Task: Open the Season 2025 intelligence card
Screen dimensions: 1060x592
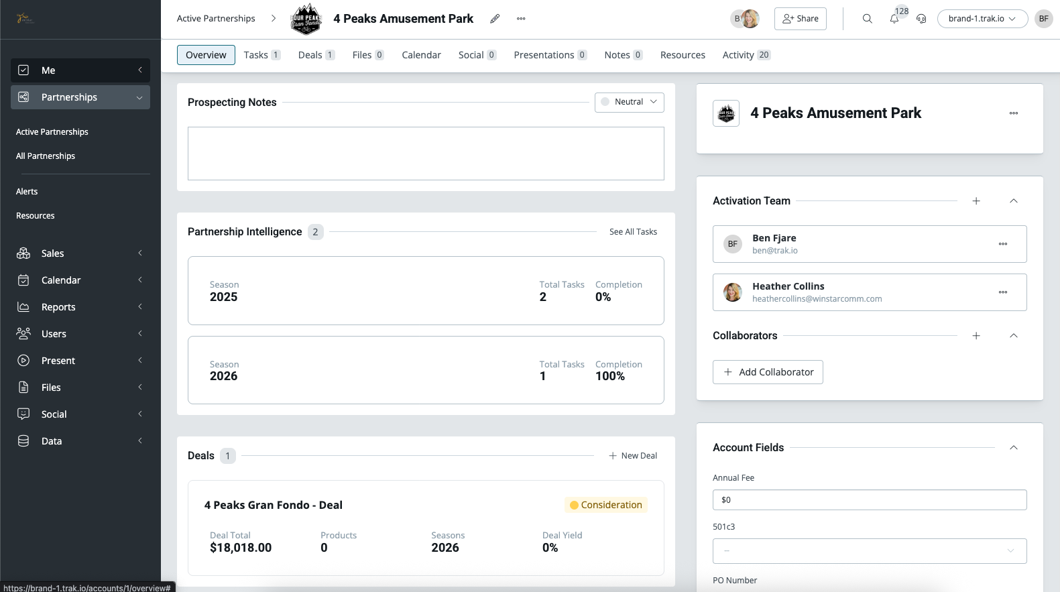Action: click(426, 291)
